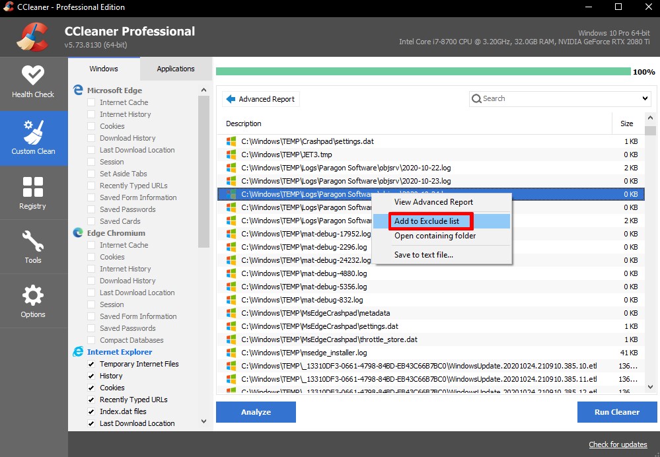Click Windows flag icon beside WindowsUpdate 385.10.etl

click(x=231, y=366)
